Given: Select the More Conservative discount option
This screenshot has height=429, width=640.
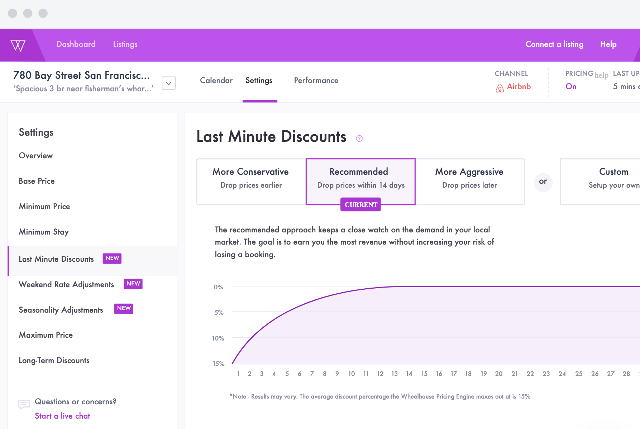Looking at the screenshot, I should 251,182.
